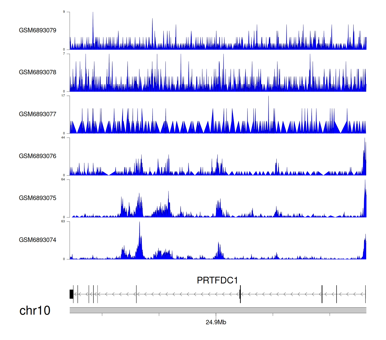
Task: Click the gray chromosome ideogram bar
Action: coord(218,310)
